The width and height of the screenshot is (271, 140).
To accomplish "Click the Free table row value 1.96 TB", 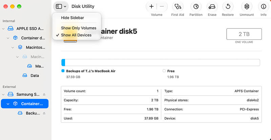I will point(153,109).
